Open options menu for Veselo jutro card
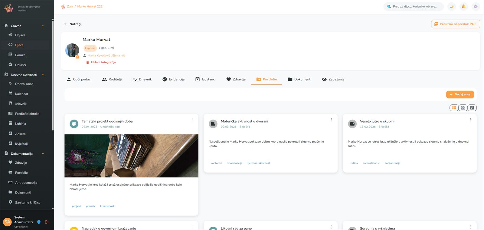This screenshot has width=484, height=230. pyautogui.click(x=470, y=120)
